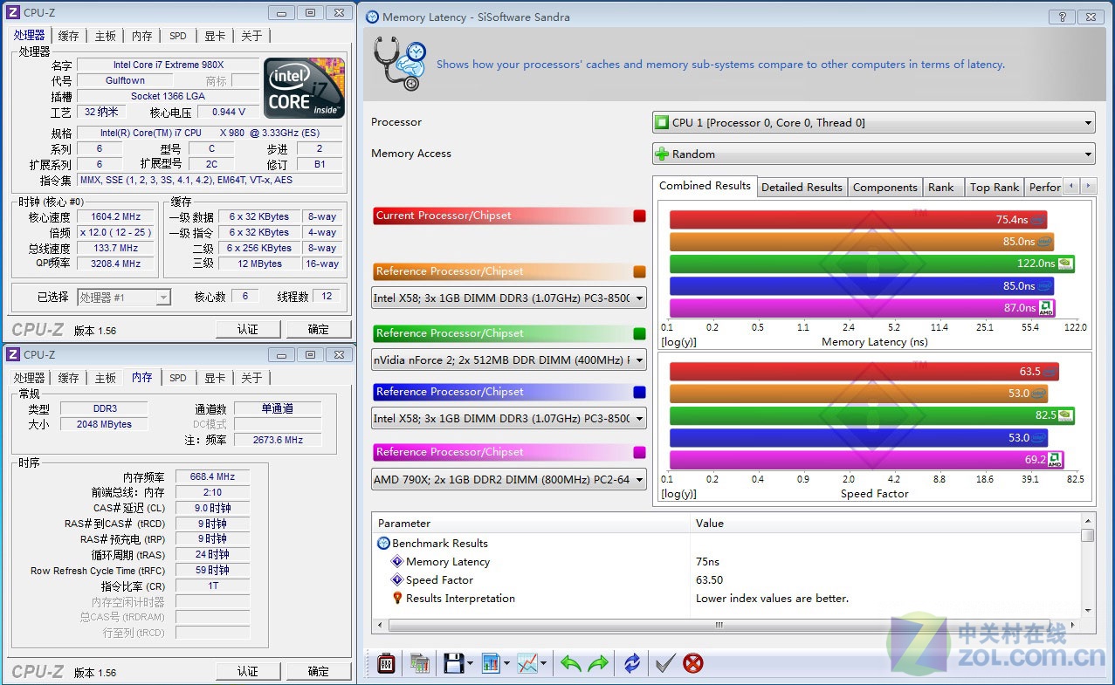Click the Speed Factor diamond icon
Screen dimensions: 1115x685
[397, 580]
